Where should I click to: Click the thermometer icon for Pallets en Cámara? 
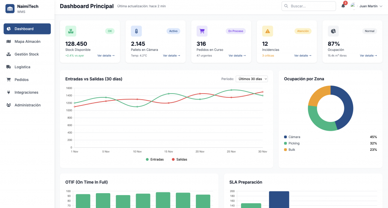(x=136, y=31)
